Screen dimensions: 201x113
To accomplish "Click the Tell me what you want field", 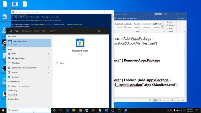I will (x=127, y=19).
